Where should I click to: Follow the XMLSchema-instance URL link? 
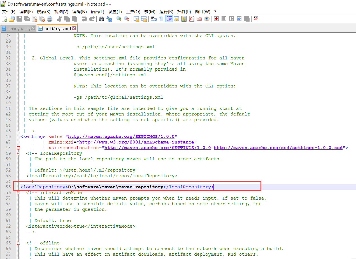137,142
